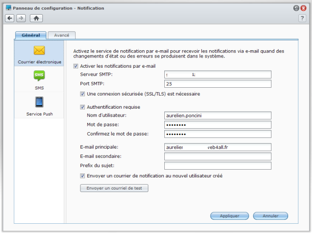The width and height of the screenshot is (312, 233).
Task: Click into the Port SMTP field
Action: coord(217,84)
